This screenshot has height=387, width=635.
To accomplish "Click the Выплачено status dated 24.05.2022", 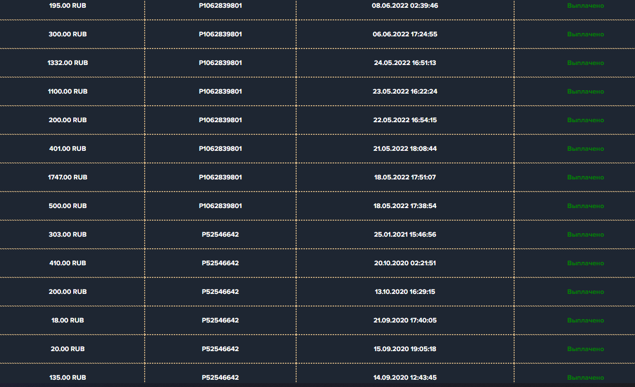I will (585, 63).
